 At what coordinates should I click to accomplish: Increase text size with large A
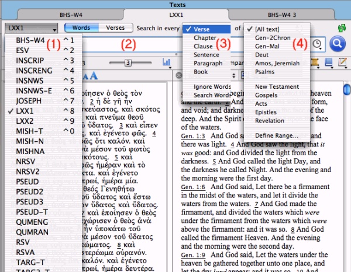(x=94, y=76)
